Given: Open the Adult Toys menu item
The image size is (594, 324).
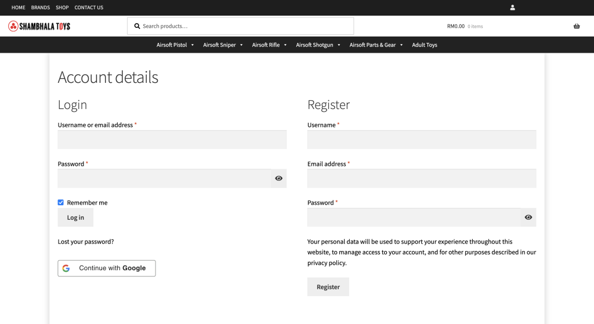Looking at the screenshot, I should [424, 45].
